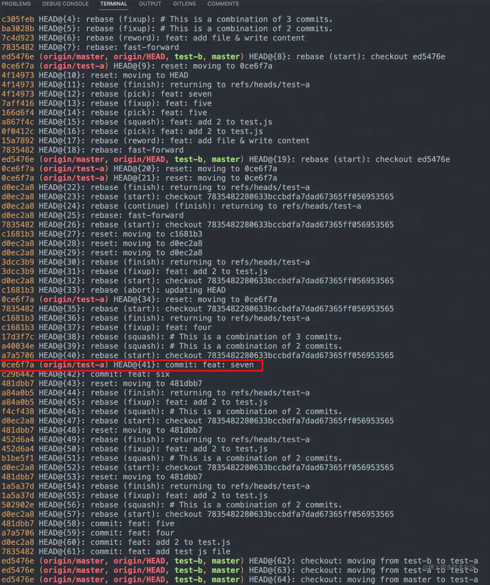Click hash 166d6f4 on HEAD@{14} line
The height and width of the screenshot is (585, 490).
pyautogui.click(x=18, y=113)
